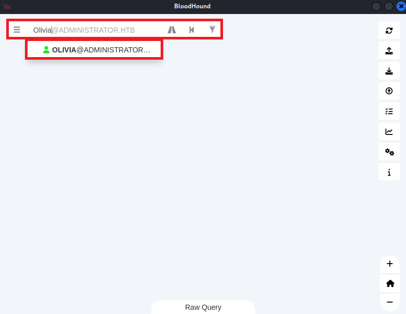Export graph using the upward tray icon
The height and width of the screenshot is (314, 406).
389,50
